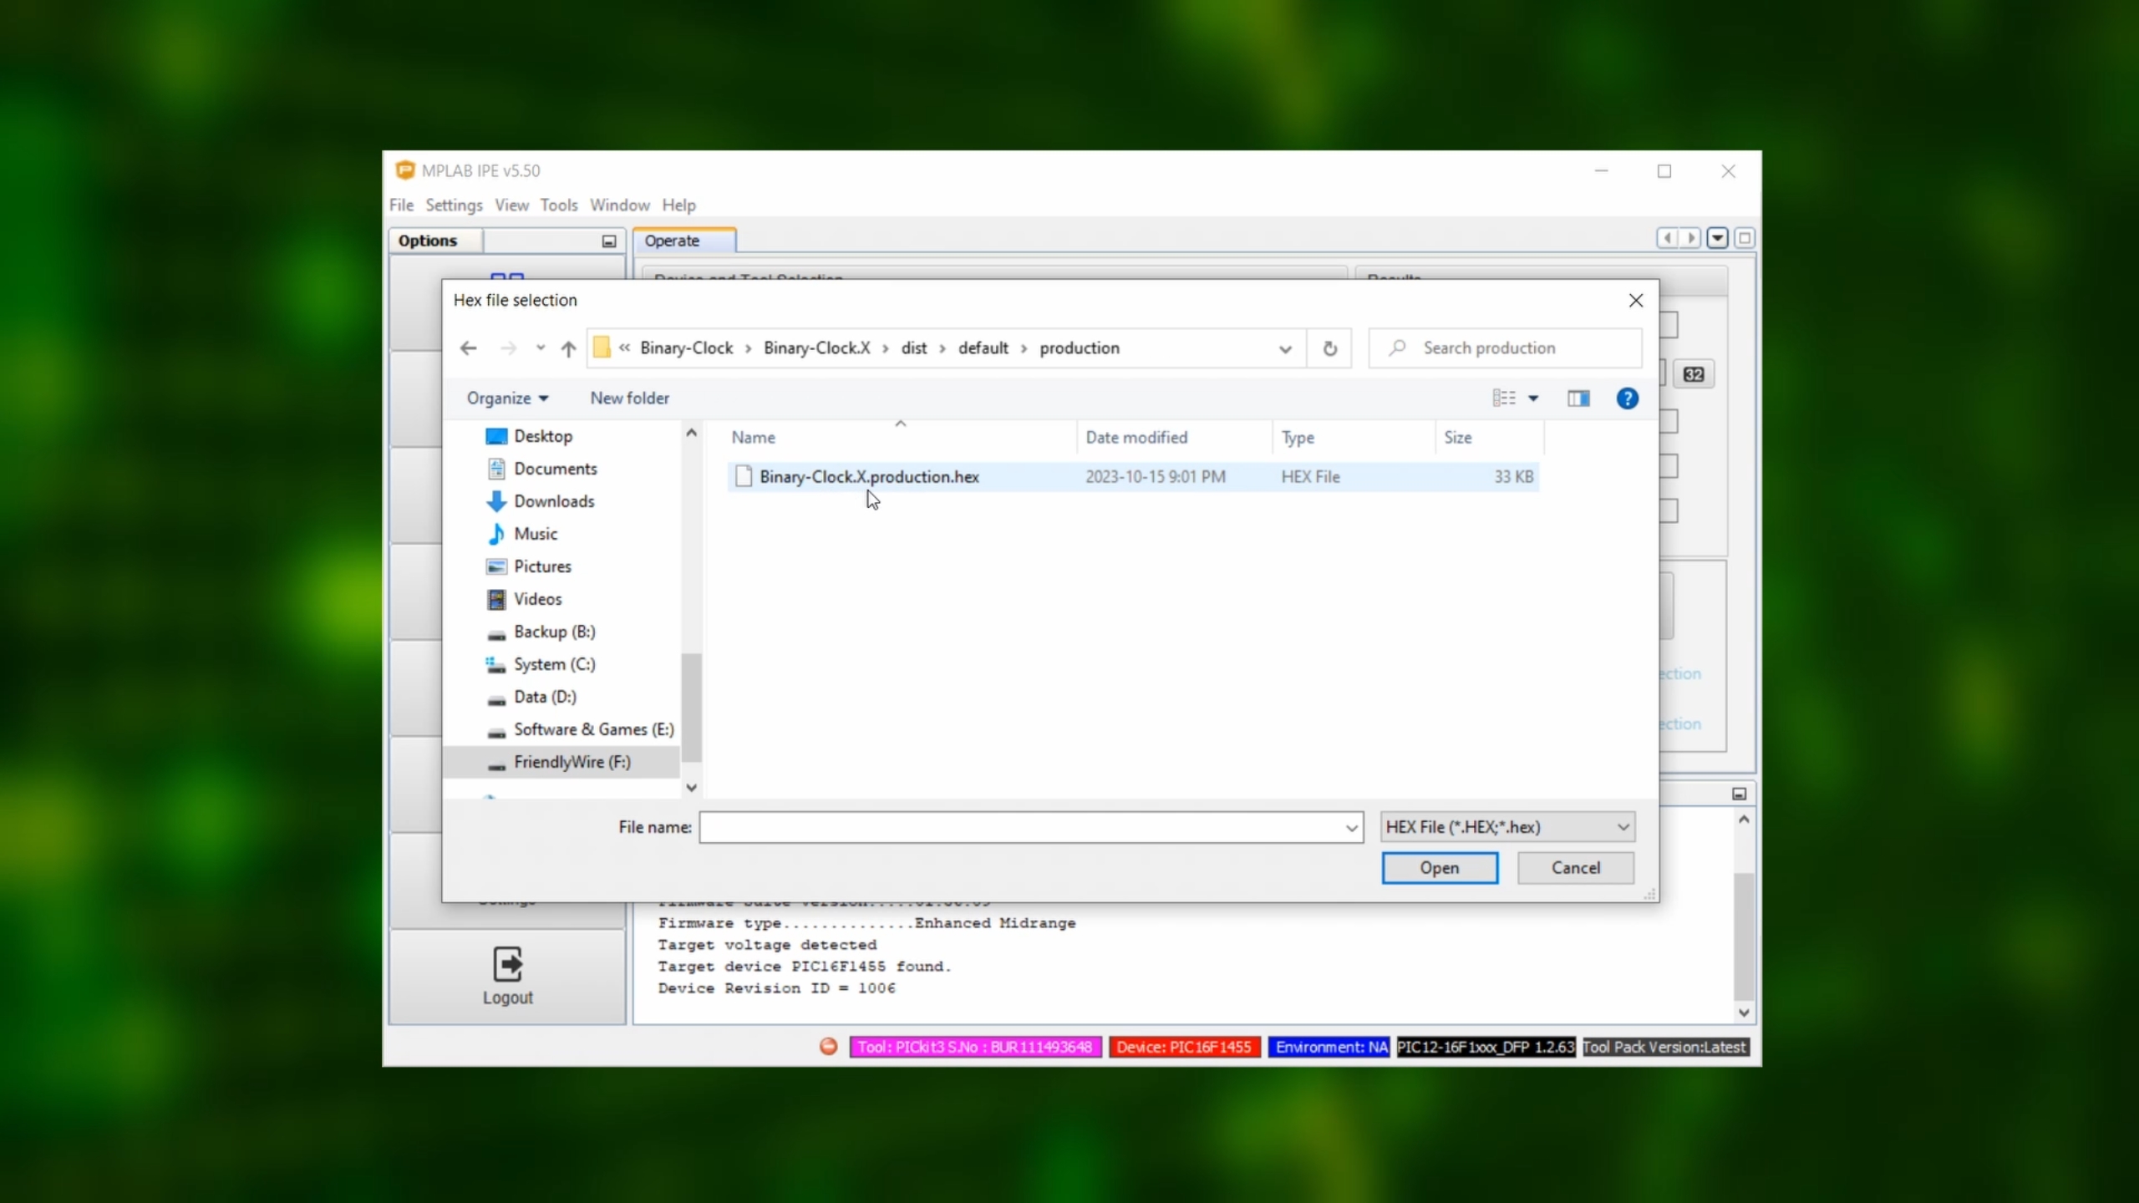2139x1203 pixels.
Task: Open the Organize dropdown menu
Action: [x=507, y=398]
